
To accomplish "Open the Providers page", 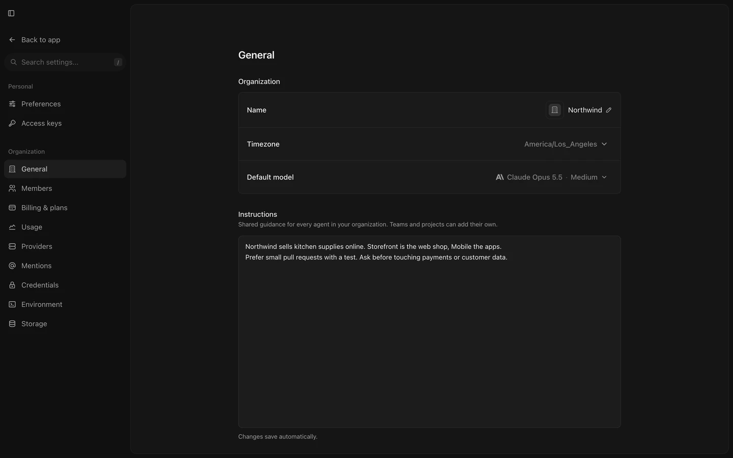I will click(x=65, y=246).
